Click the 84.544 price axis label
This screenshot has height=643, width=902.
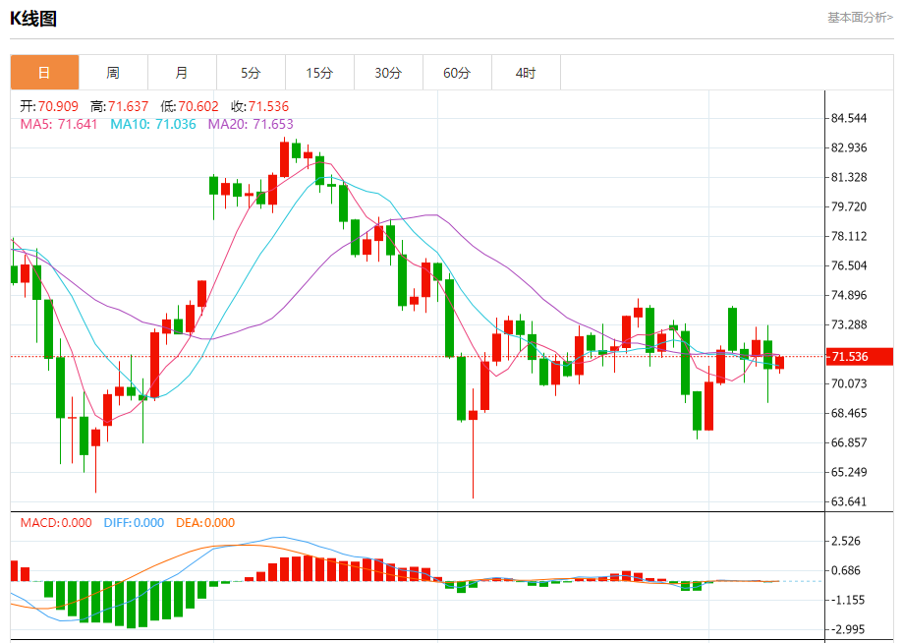849,118
